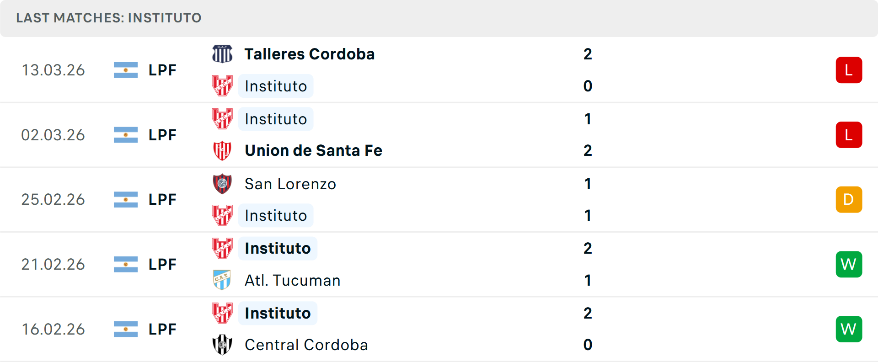Click Argentina flag on the 21.02.26 row

coord(126,264)
